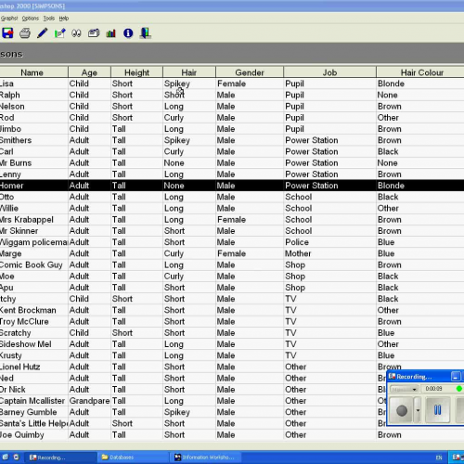464x464 pixels.
Task: Click Short height cell in Scratchy row
Action: [136, 333]
